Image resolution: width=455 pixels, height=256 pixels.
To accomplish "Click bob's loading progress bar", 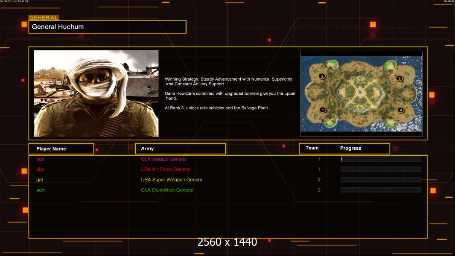I will tap(381, 159).
